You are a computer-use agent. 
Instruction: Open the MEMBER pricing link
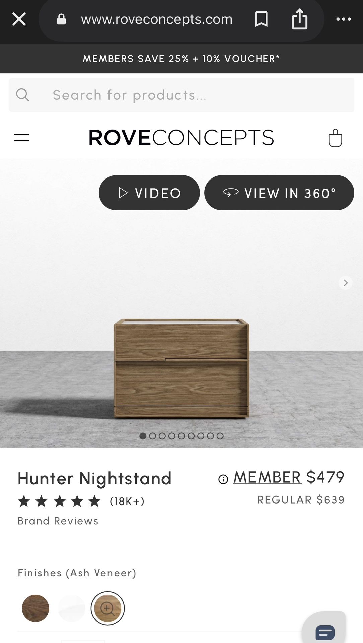coord(267,477)
